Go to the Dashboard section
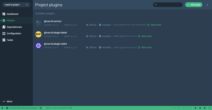212x110 pixels. [x=16, y=14]
